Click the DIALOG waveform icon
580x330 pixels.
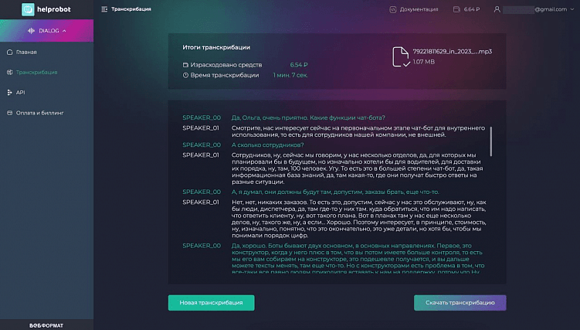point(32,31)
